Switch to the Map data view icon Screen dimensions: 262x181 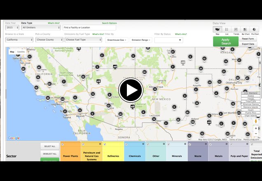(x=218, y=30)
